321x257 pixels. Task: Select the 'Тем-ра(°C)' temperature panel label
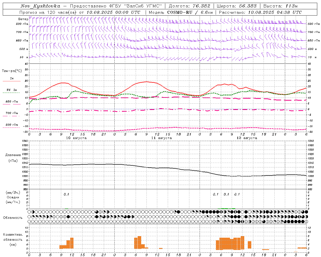(12, 71)
